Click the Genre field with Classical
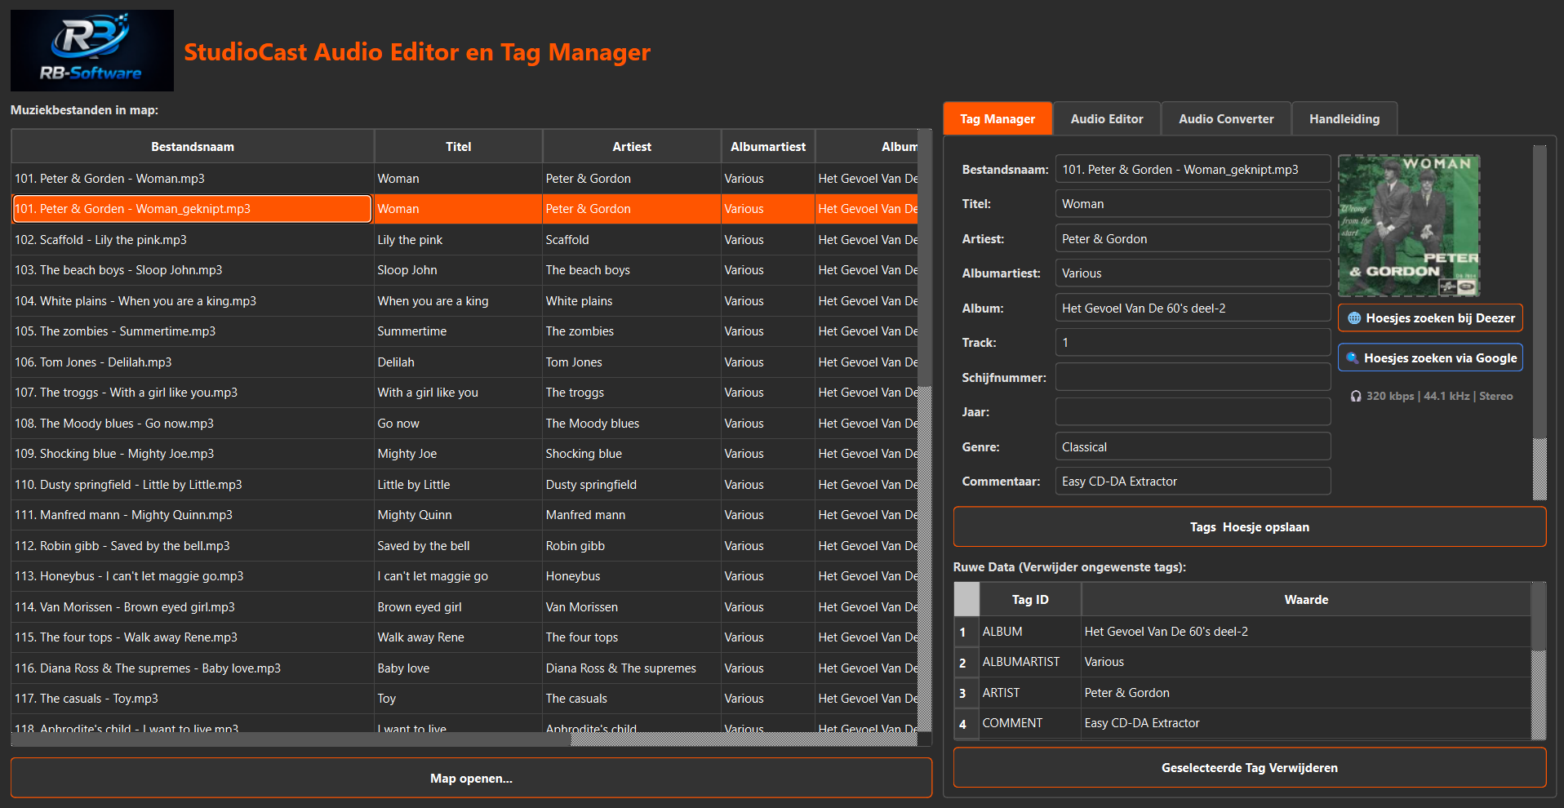The width and height of the screenshot is (1564, 808). (1193, 447)
